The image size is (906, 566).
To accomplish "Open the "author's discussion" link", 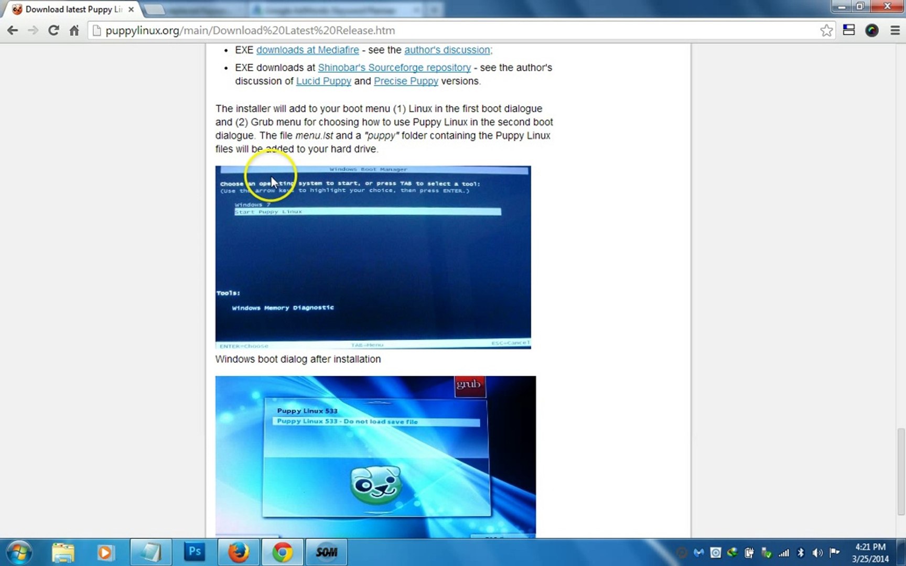I will (x=448, y=50).
